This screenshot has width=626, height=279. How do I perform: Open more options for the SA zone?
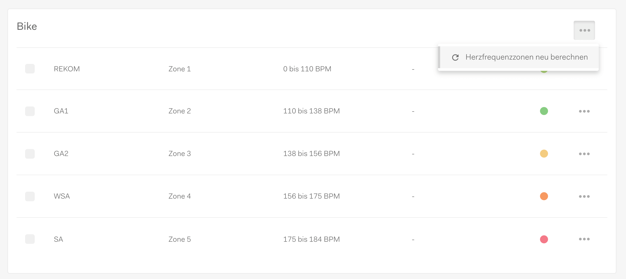(x=584, y=239)
